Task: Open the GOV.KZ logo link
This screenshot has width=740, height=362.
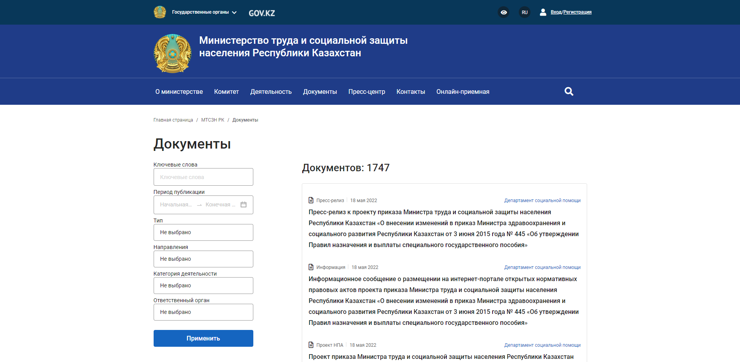Action: (x=262, y=13)
